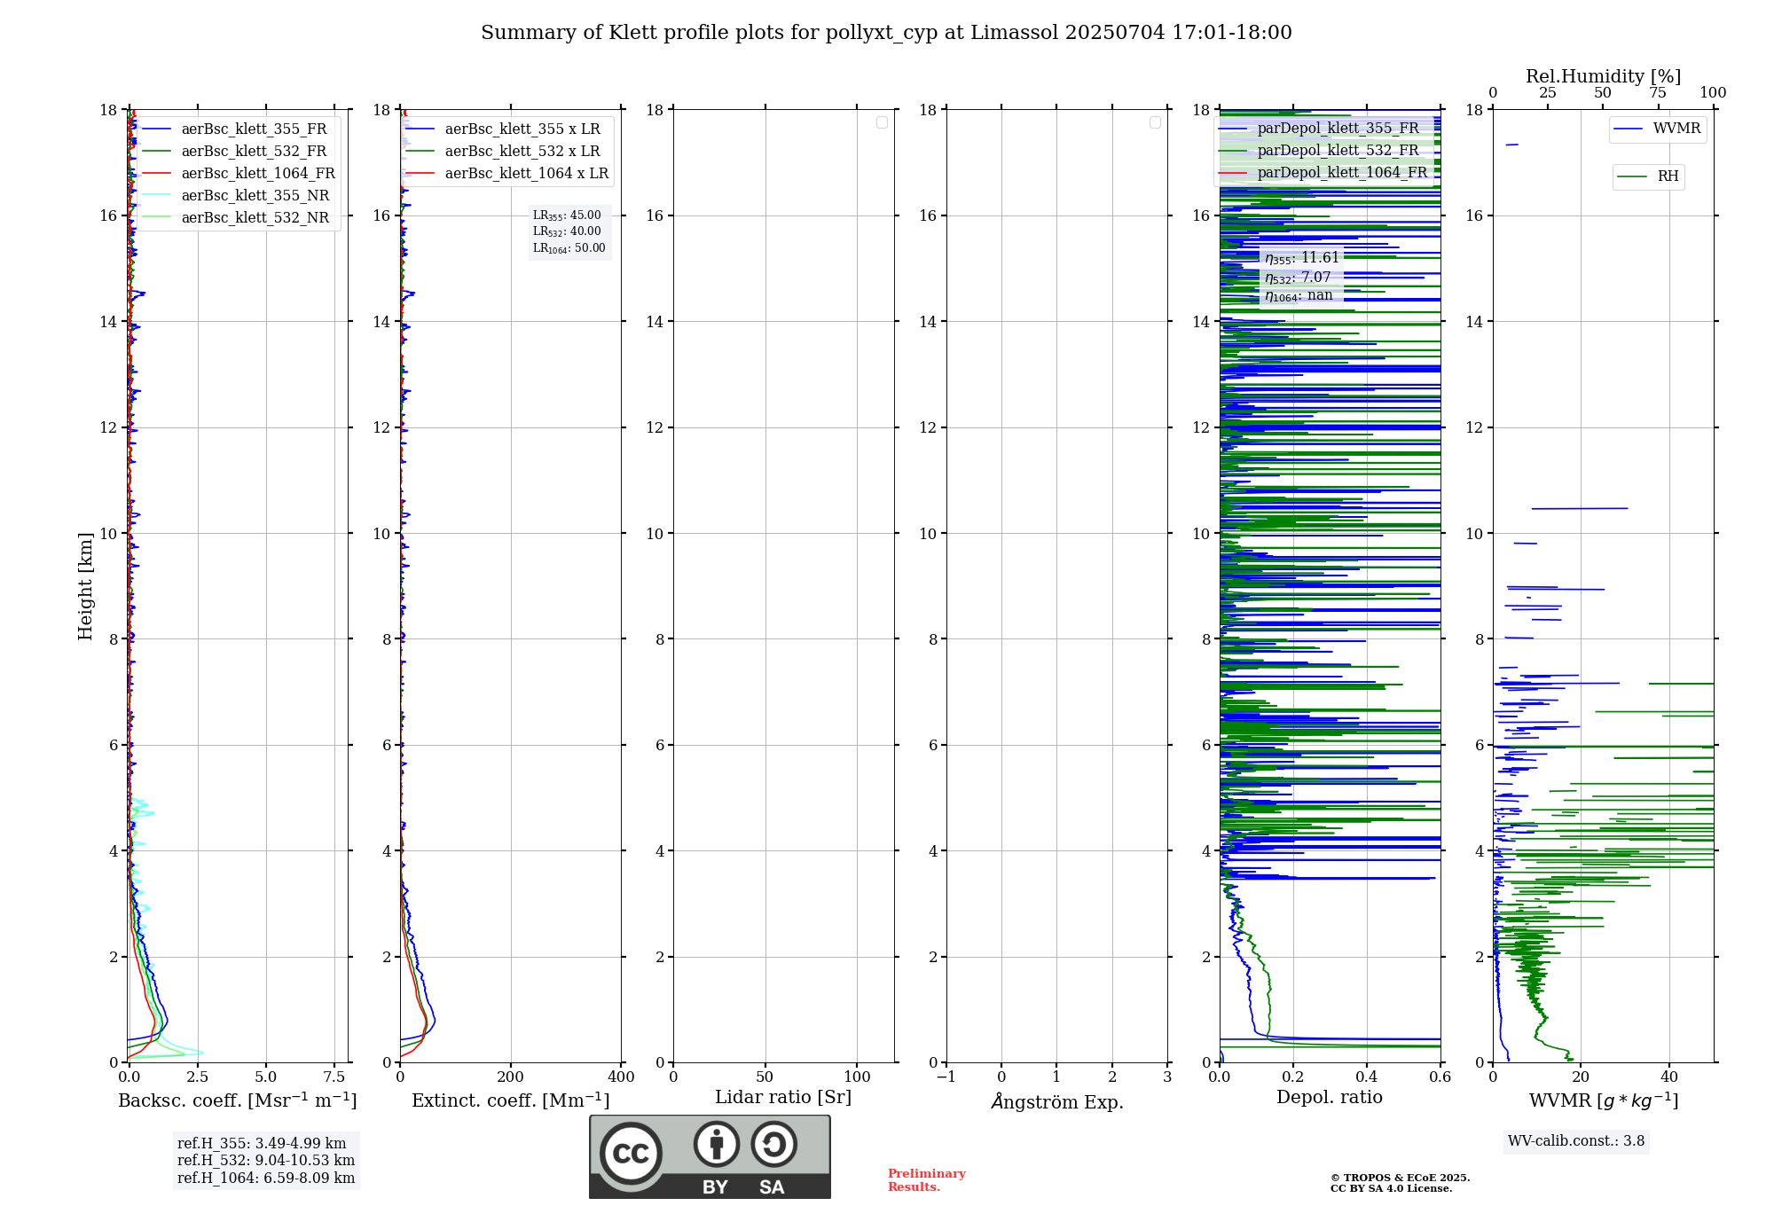Click the Extinct. coeff. axis label
The width and height of the screenshot is (1774, 1206).
tap(511, 1100)
